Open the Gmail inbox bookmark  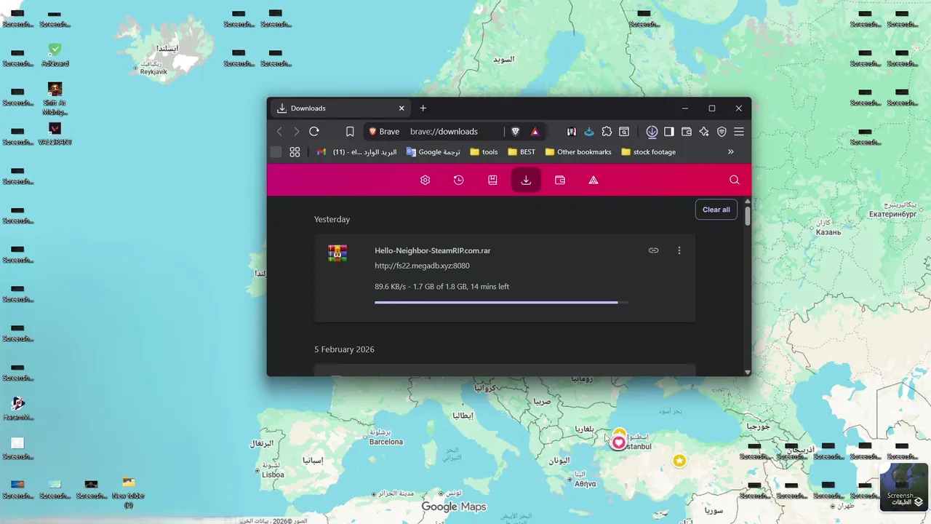point(356,152)
